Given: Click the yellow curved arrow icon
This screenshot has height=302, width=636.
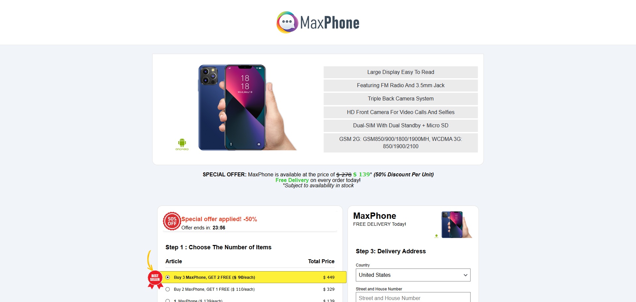Looking at the screenshot, I should (x=150, y=261).
